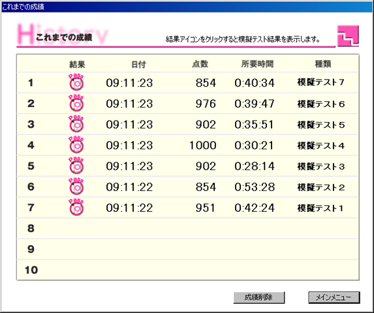View the Pass result icon for 模擬テスト2
The width and height of the screenshot is (374, 313).
tap(76, 186)
